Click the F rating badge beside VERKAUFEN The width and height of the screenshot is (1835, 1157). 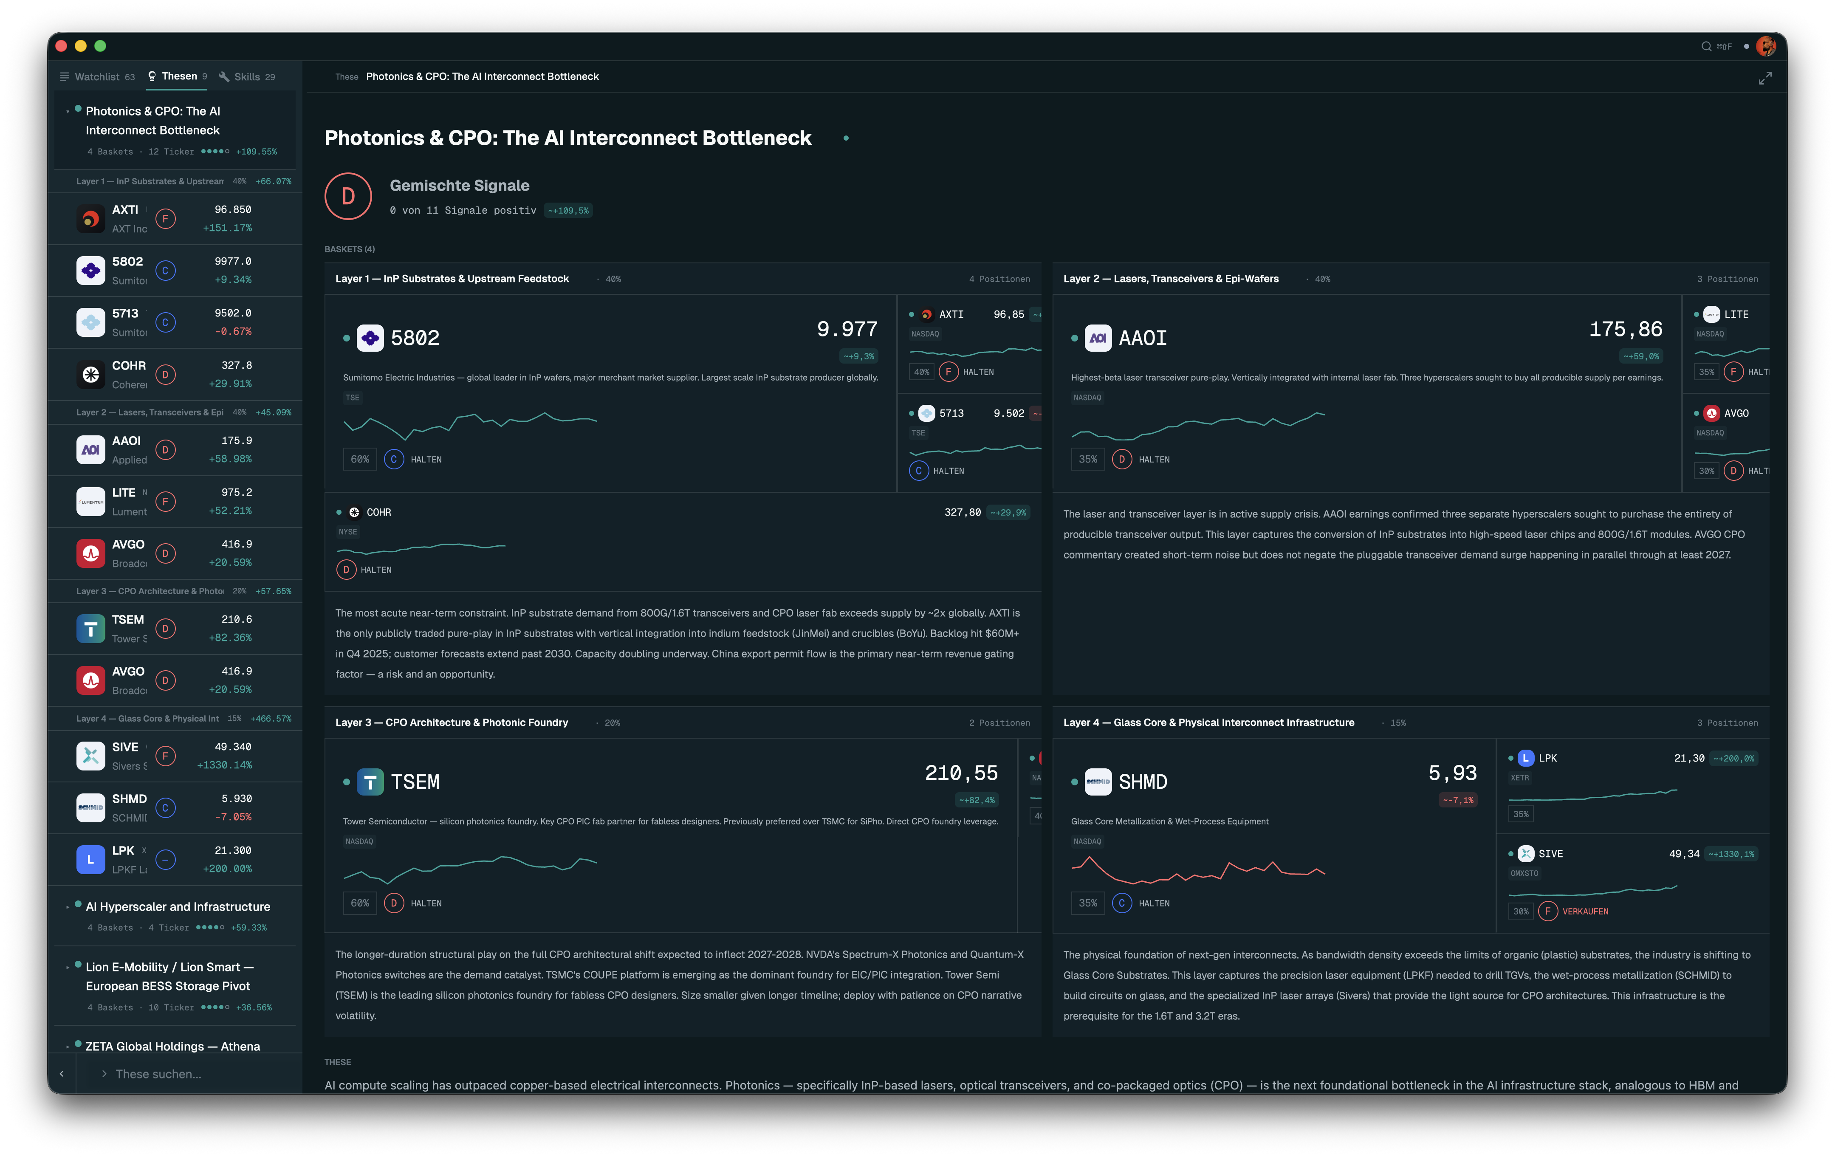pos(1548,911)
